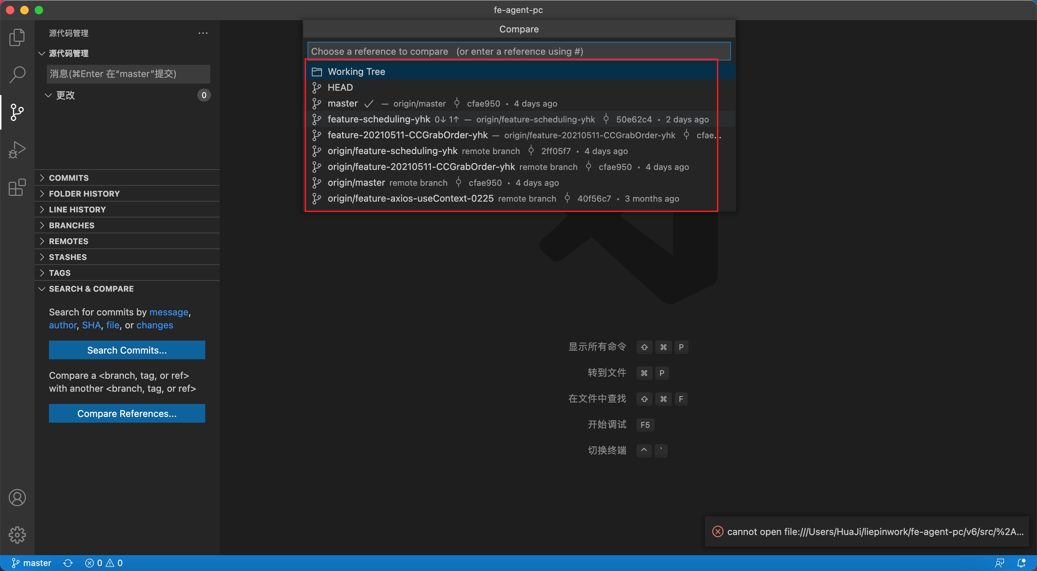This screenshot has width=1037, height=571.
Task: Click the Search Commits button
Action: (127, 350)
